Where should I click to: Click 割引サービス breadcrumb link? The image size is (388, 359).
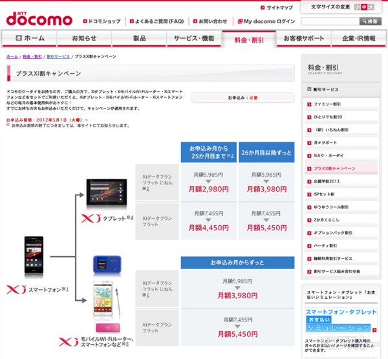click(58, 57)
